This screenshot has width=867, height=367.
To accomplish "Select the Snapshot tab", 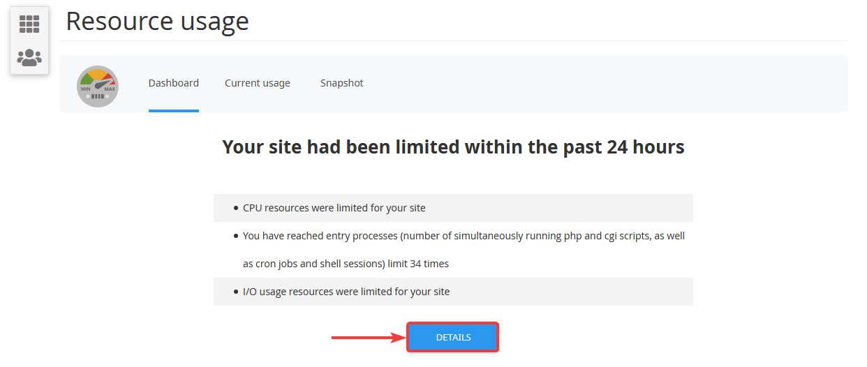I will [342, 83].
